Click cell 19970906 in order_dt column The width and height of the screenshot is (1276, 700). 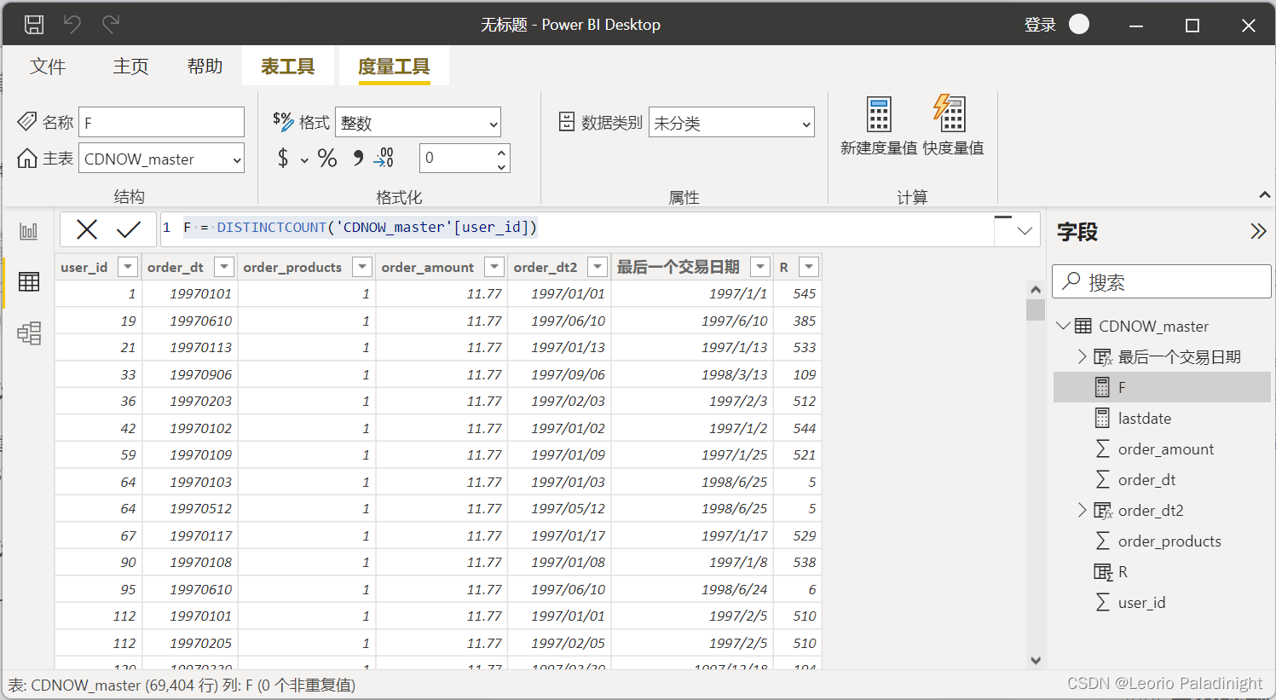click(189, 374)
